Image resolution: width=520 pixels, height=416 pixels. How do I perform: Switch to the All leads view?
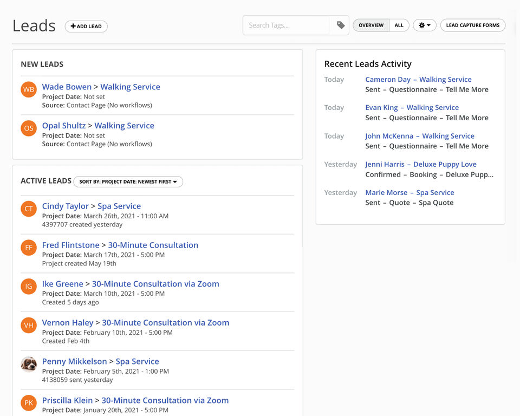(x=399, y=25)
